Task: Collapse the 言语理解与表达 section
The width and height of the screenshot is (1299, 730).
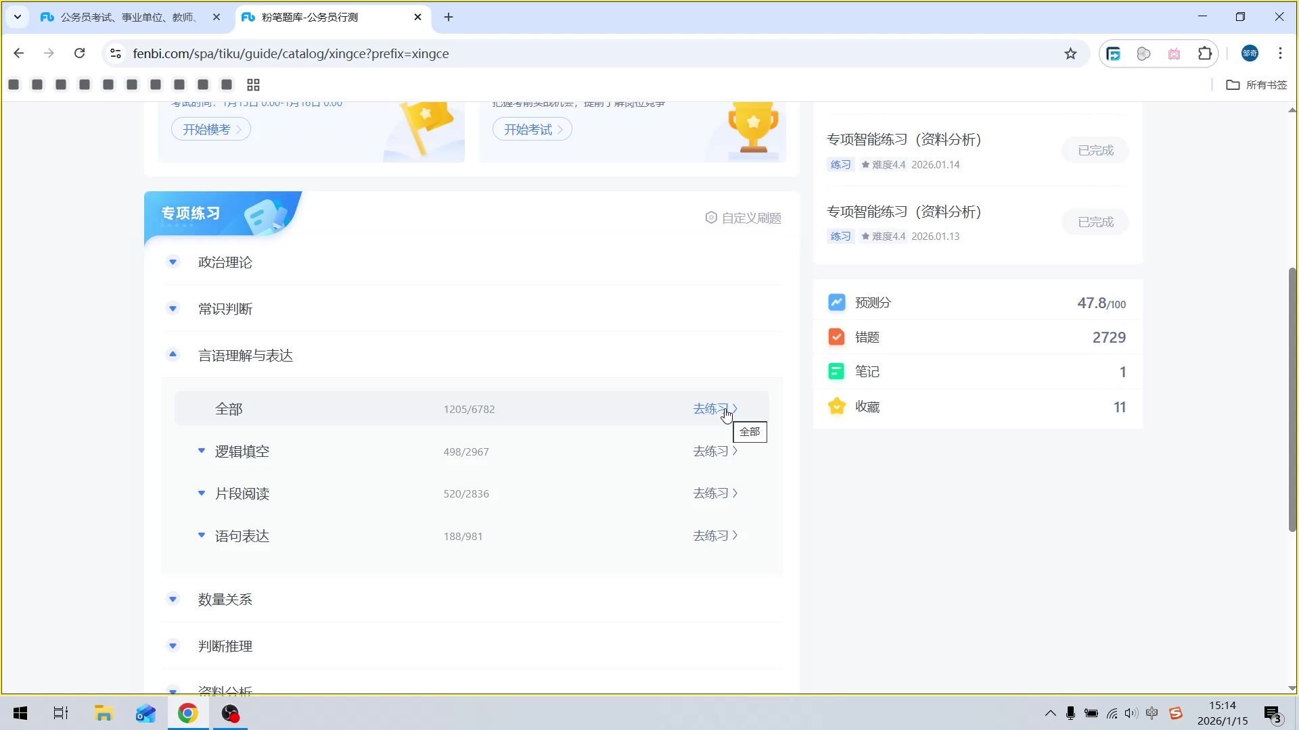Action: (173, 354)
